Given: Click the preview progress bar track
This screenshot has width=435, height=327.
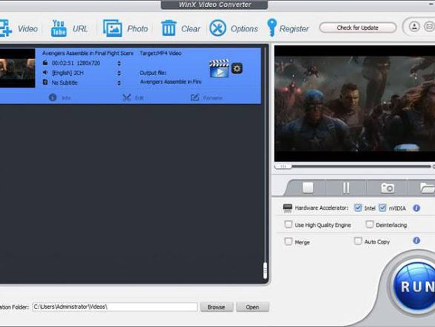Looking at the screenshot, I should click(361, 166).
